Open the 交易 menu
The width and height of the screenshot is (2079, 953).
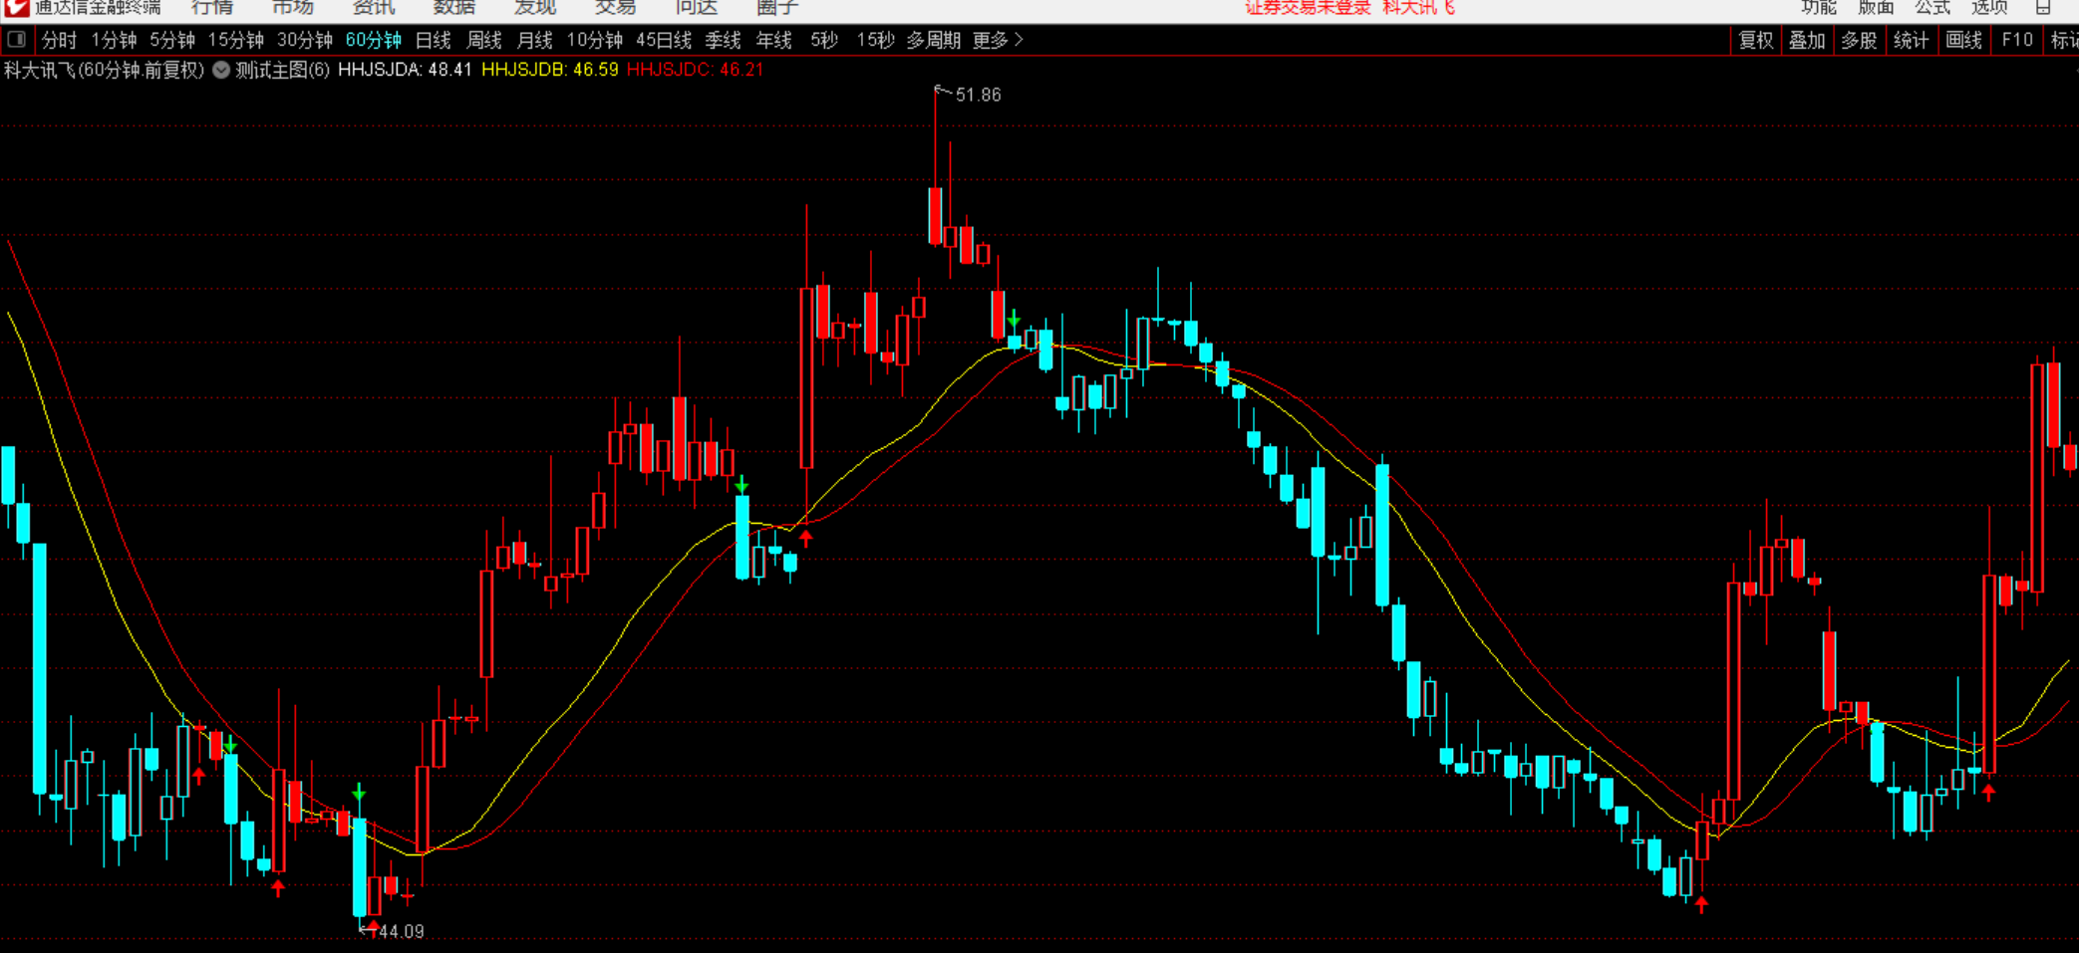coord(616,8)
